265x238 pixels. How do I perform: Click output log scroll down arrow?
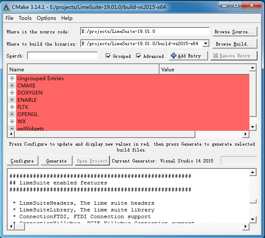pyautogui.click(x=253, y=219)
